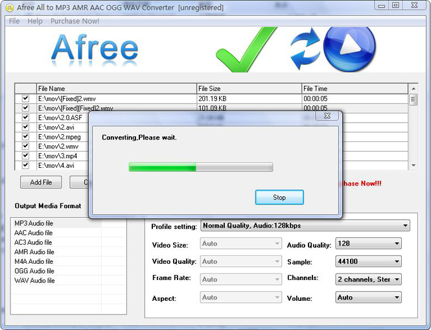Close the converting progress dialog
The height and width of the screenshot is (330, 431).
[327, 116]
